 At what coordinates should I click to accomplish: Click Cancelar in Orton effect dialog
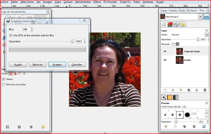(77, 65)
